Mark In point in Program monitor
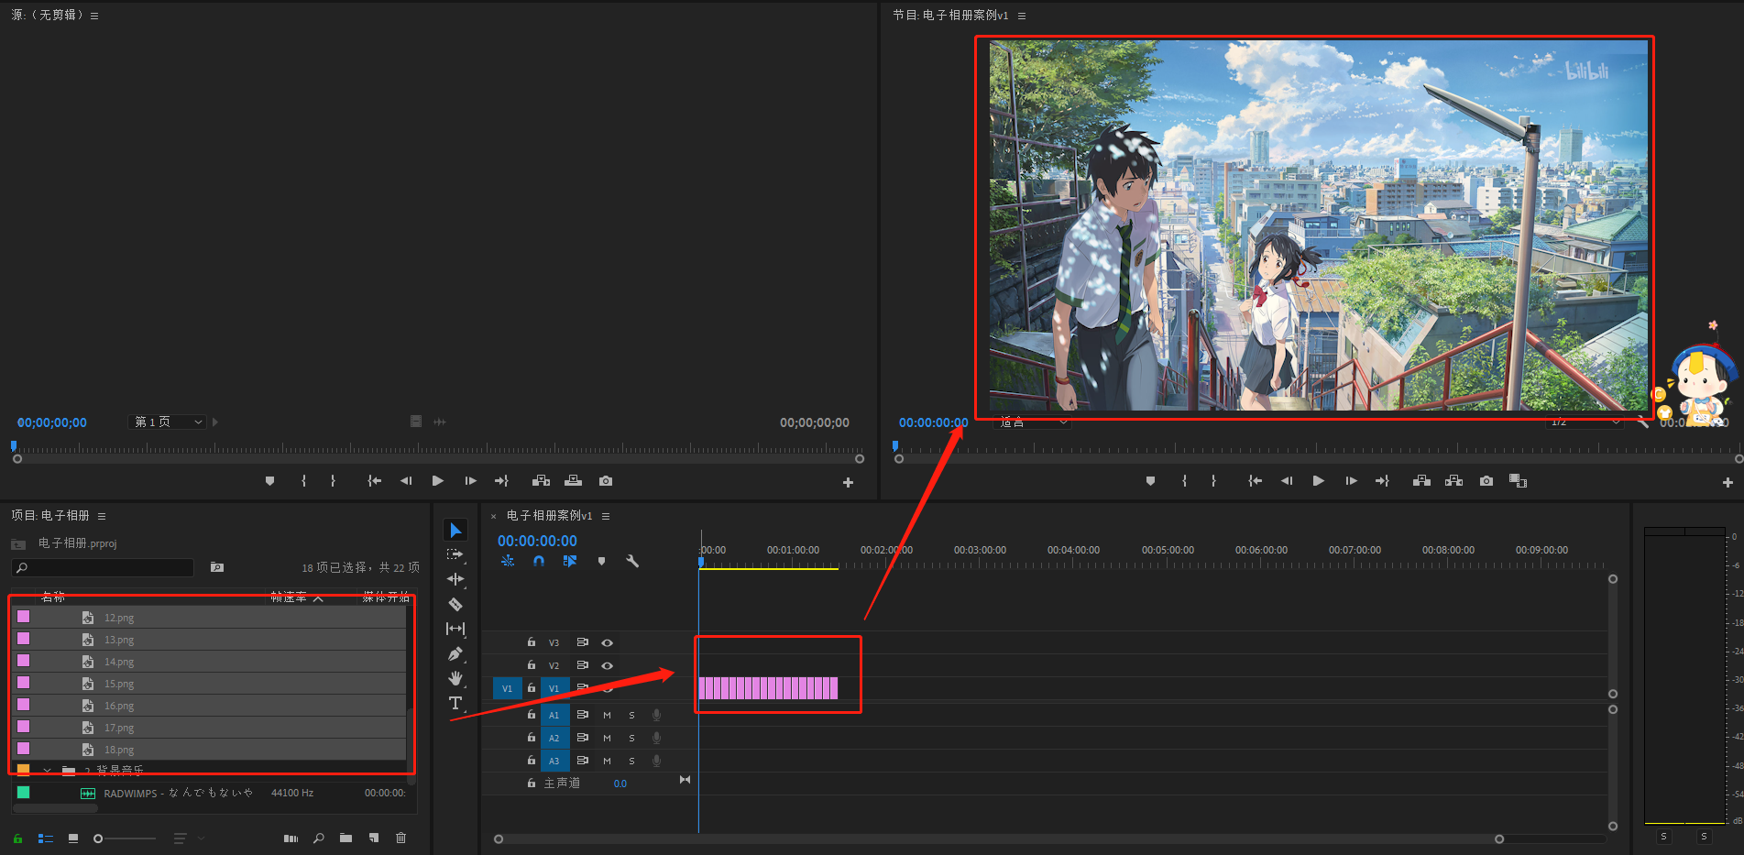Viewport: 1744px width, 855px height. (x=1184, y=481)
